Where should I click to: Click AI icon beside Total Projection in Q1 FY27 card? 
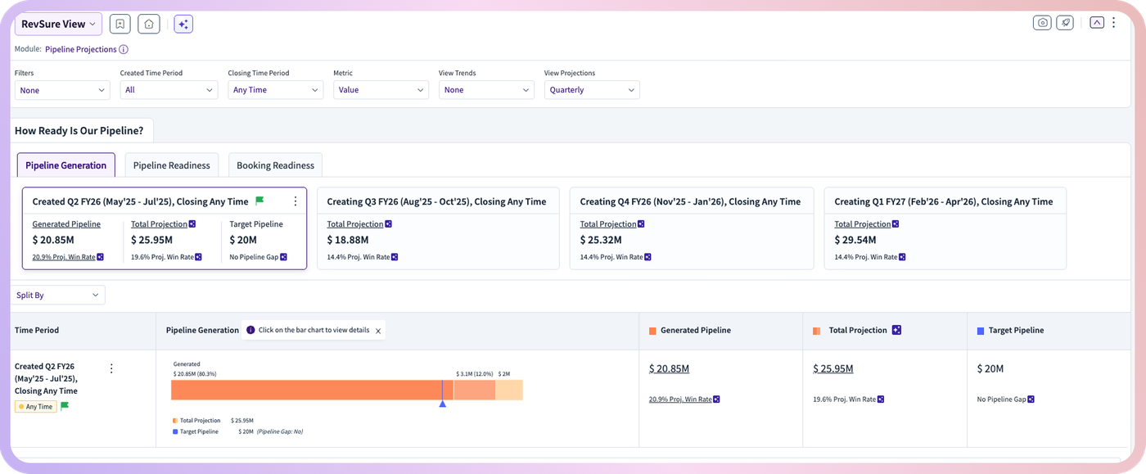896,224
